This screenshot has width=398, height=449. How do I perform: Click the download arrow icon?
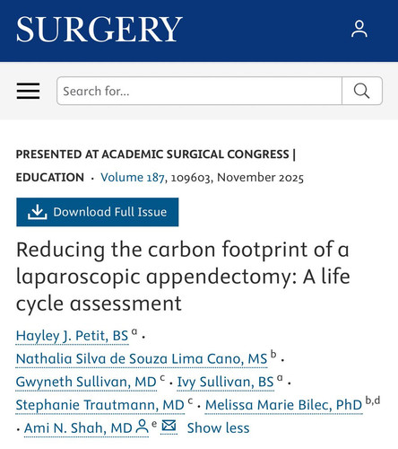pyautogui.click(x=37, y=212)
